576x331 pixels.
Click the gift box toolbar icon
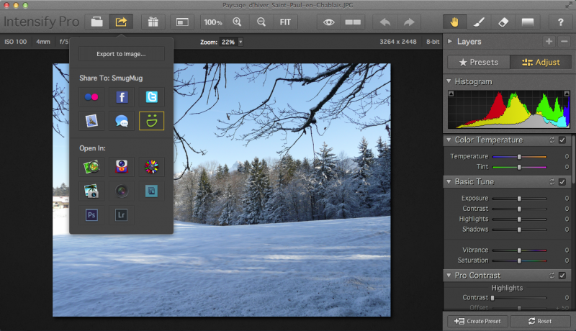tap(153, 22)
